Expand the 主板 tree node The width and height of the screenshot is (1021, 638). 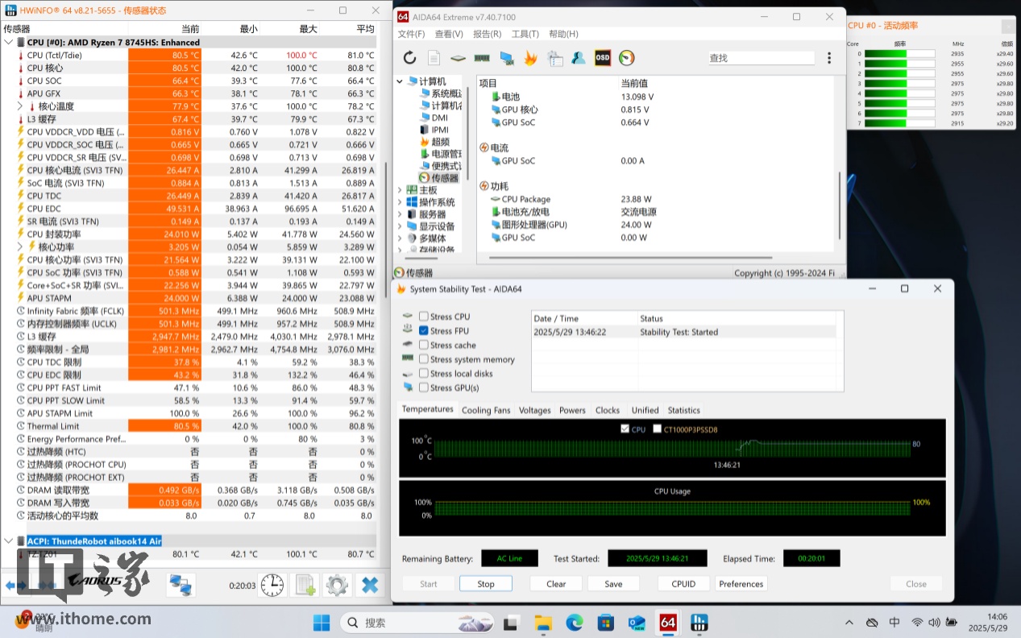[400, 190]
